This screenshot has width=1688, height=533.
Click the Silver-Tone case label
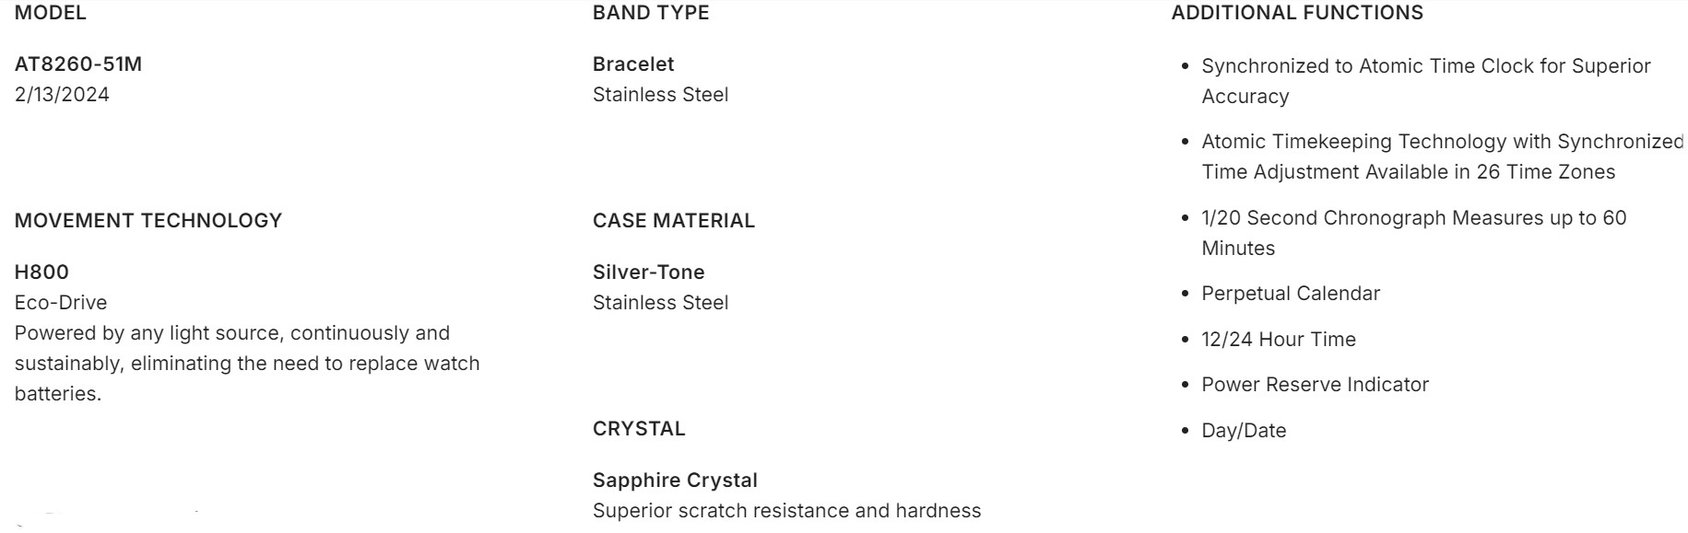coord(648,272)
